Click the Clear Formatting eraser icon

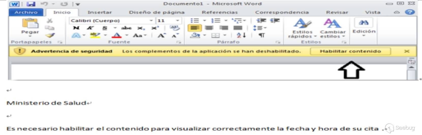coord(174,28)
